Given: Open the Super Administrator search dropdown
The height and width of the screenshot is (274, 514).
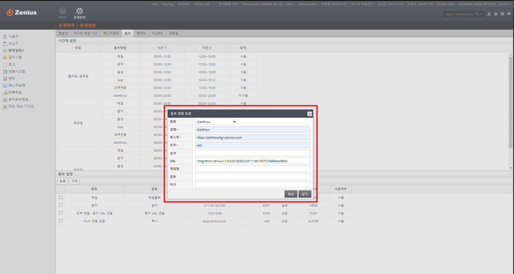Looking at the screenshot, I should (x=479, y=14).
